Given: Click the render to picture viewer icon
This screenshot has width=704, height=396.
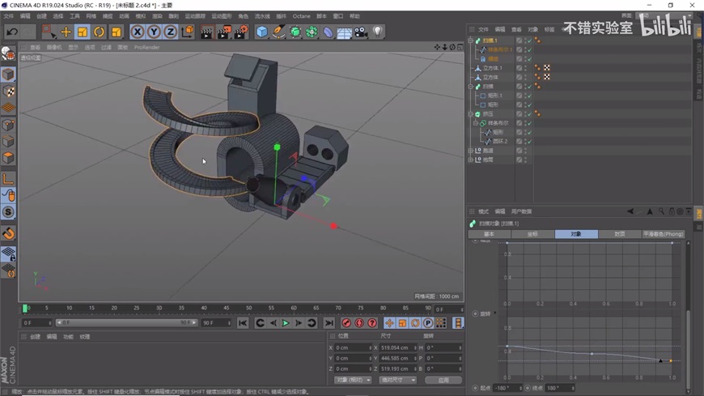Looking at the screenshot, I should [223, 32].
